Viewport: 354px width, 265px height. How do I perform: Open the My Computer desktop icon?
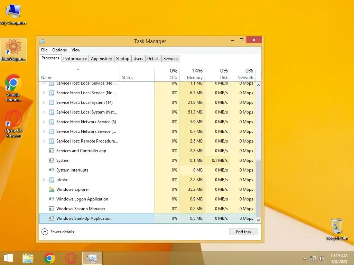(13, 14)
